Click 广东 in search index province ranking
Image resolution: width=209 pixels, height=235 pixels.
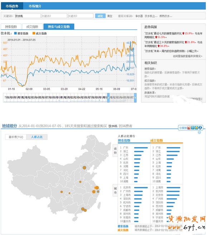[x=126, y=147]
